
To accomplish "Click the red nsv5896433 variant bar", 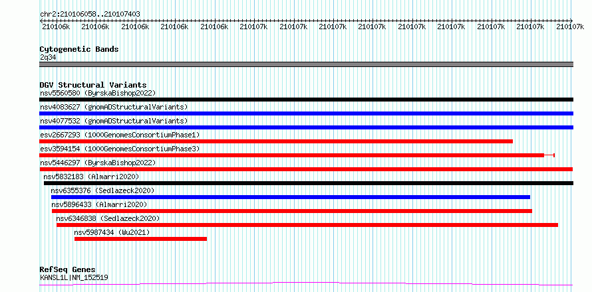I will 292,211.
